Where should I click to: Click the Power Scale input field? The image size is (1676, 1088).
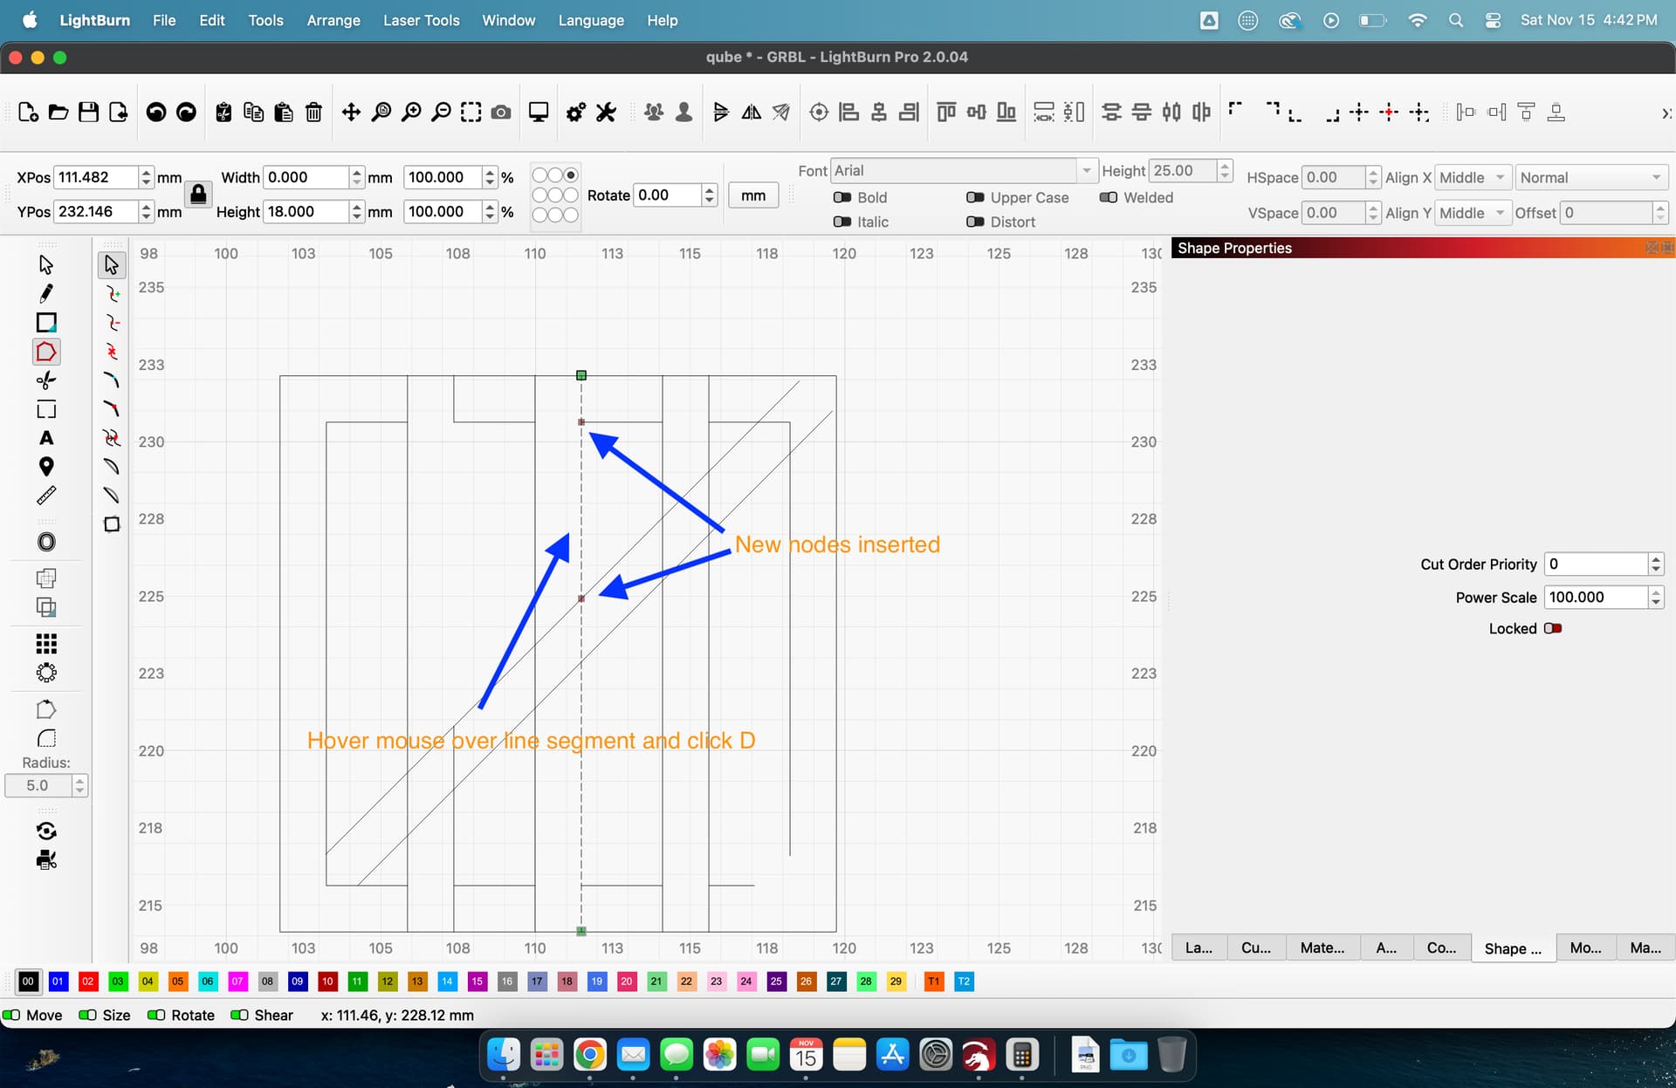1595,598
